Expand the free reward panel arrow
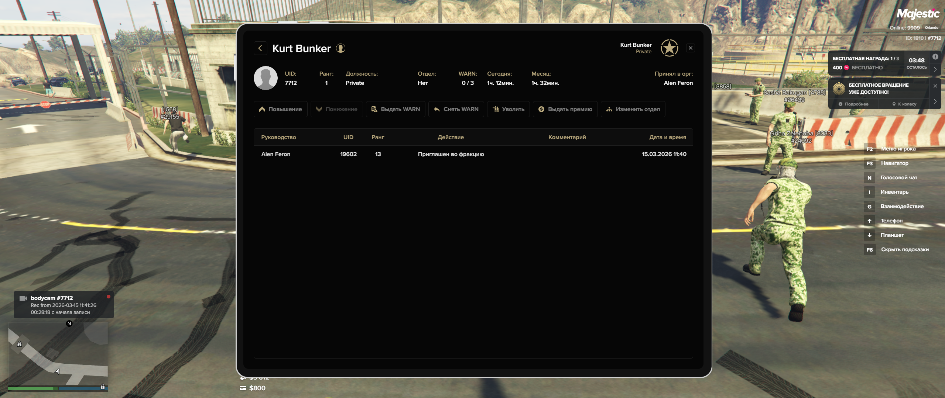Viewport: 945px width, 398px height. tap(935, 69)
